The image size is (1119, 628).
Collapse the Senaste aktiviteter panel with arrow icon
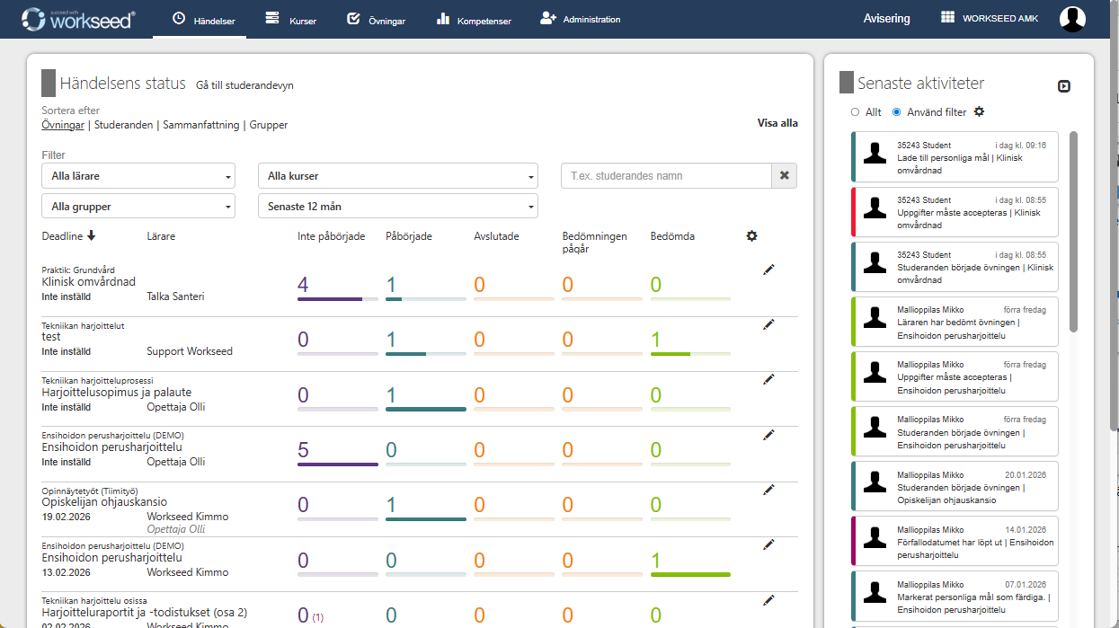pos(1063,86)
